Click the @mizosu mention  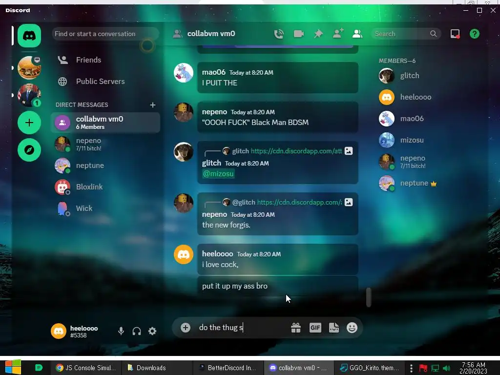click(x=218, y=174)
